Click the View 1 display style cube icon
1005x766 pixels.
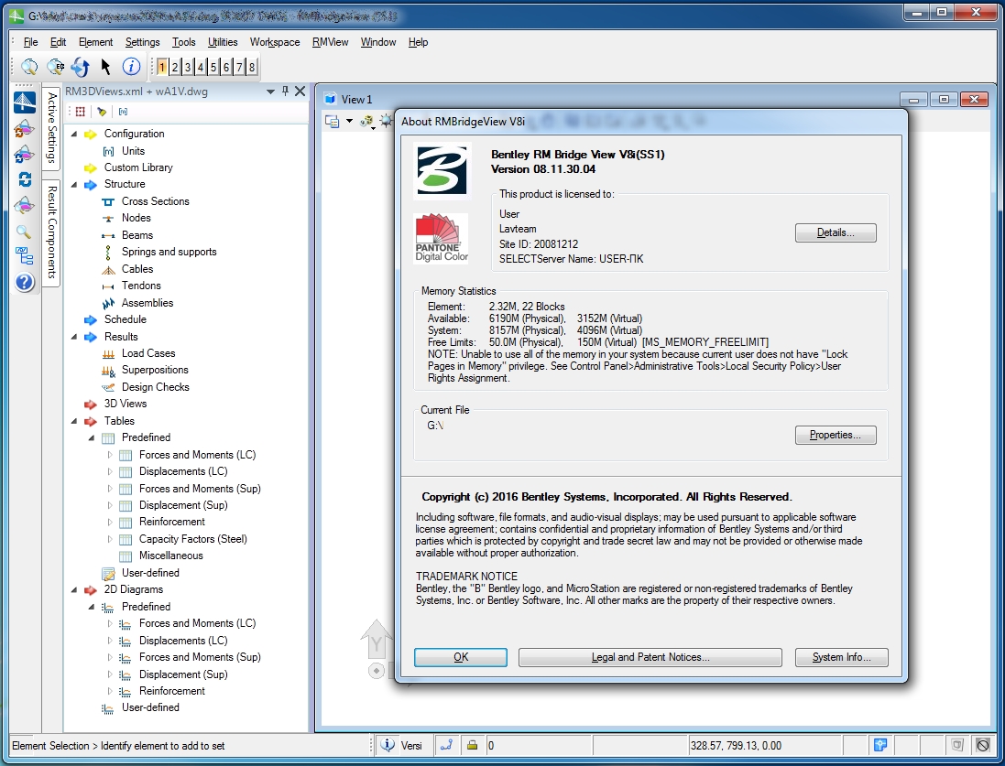(366, 121)
